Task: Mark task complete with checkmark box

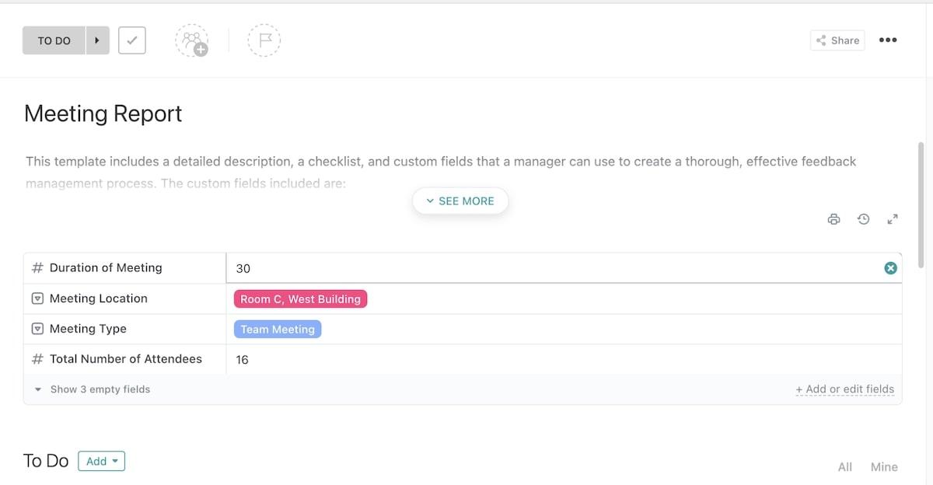Action: pos(132,40)
